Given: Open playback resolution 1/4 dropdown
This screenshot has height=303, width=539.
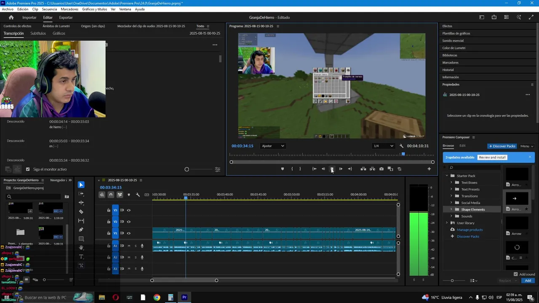Looking at the screenshot, I should (383, 146).
